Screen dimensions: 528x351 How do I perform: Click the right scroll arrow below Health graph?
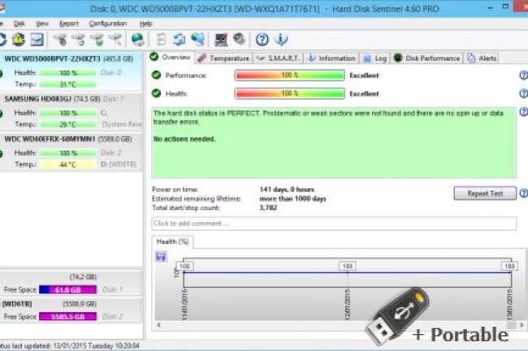coord(522,325)
